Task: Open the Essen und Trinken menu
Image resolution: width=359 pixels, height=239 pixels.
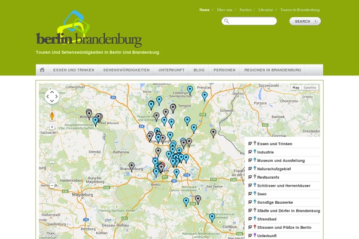Action: coord(74,70)
